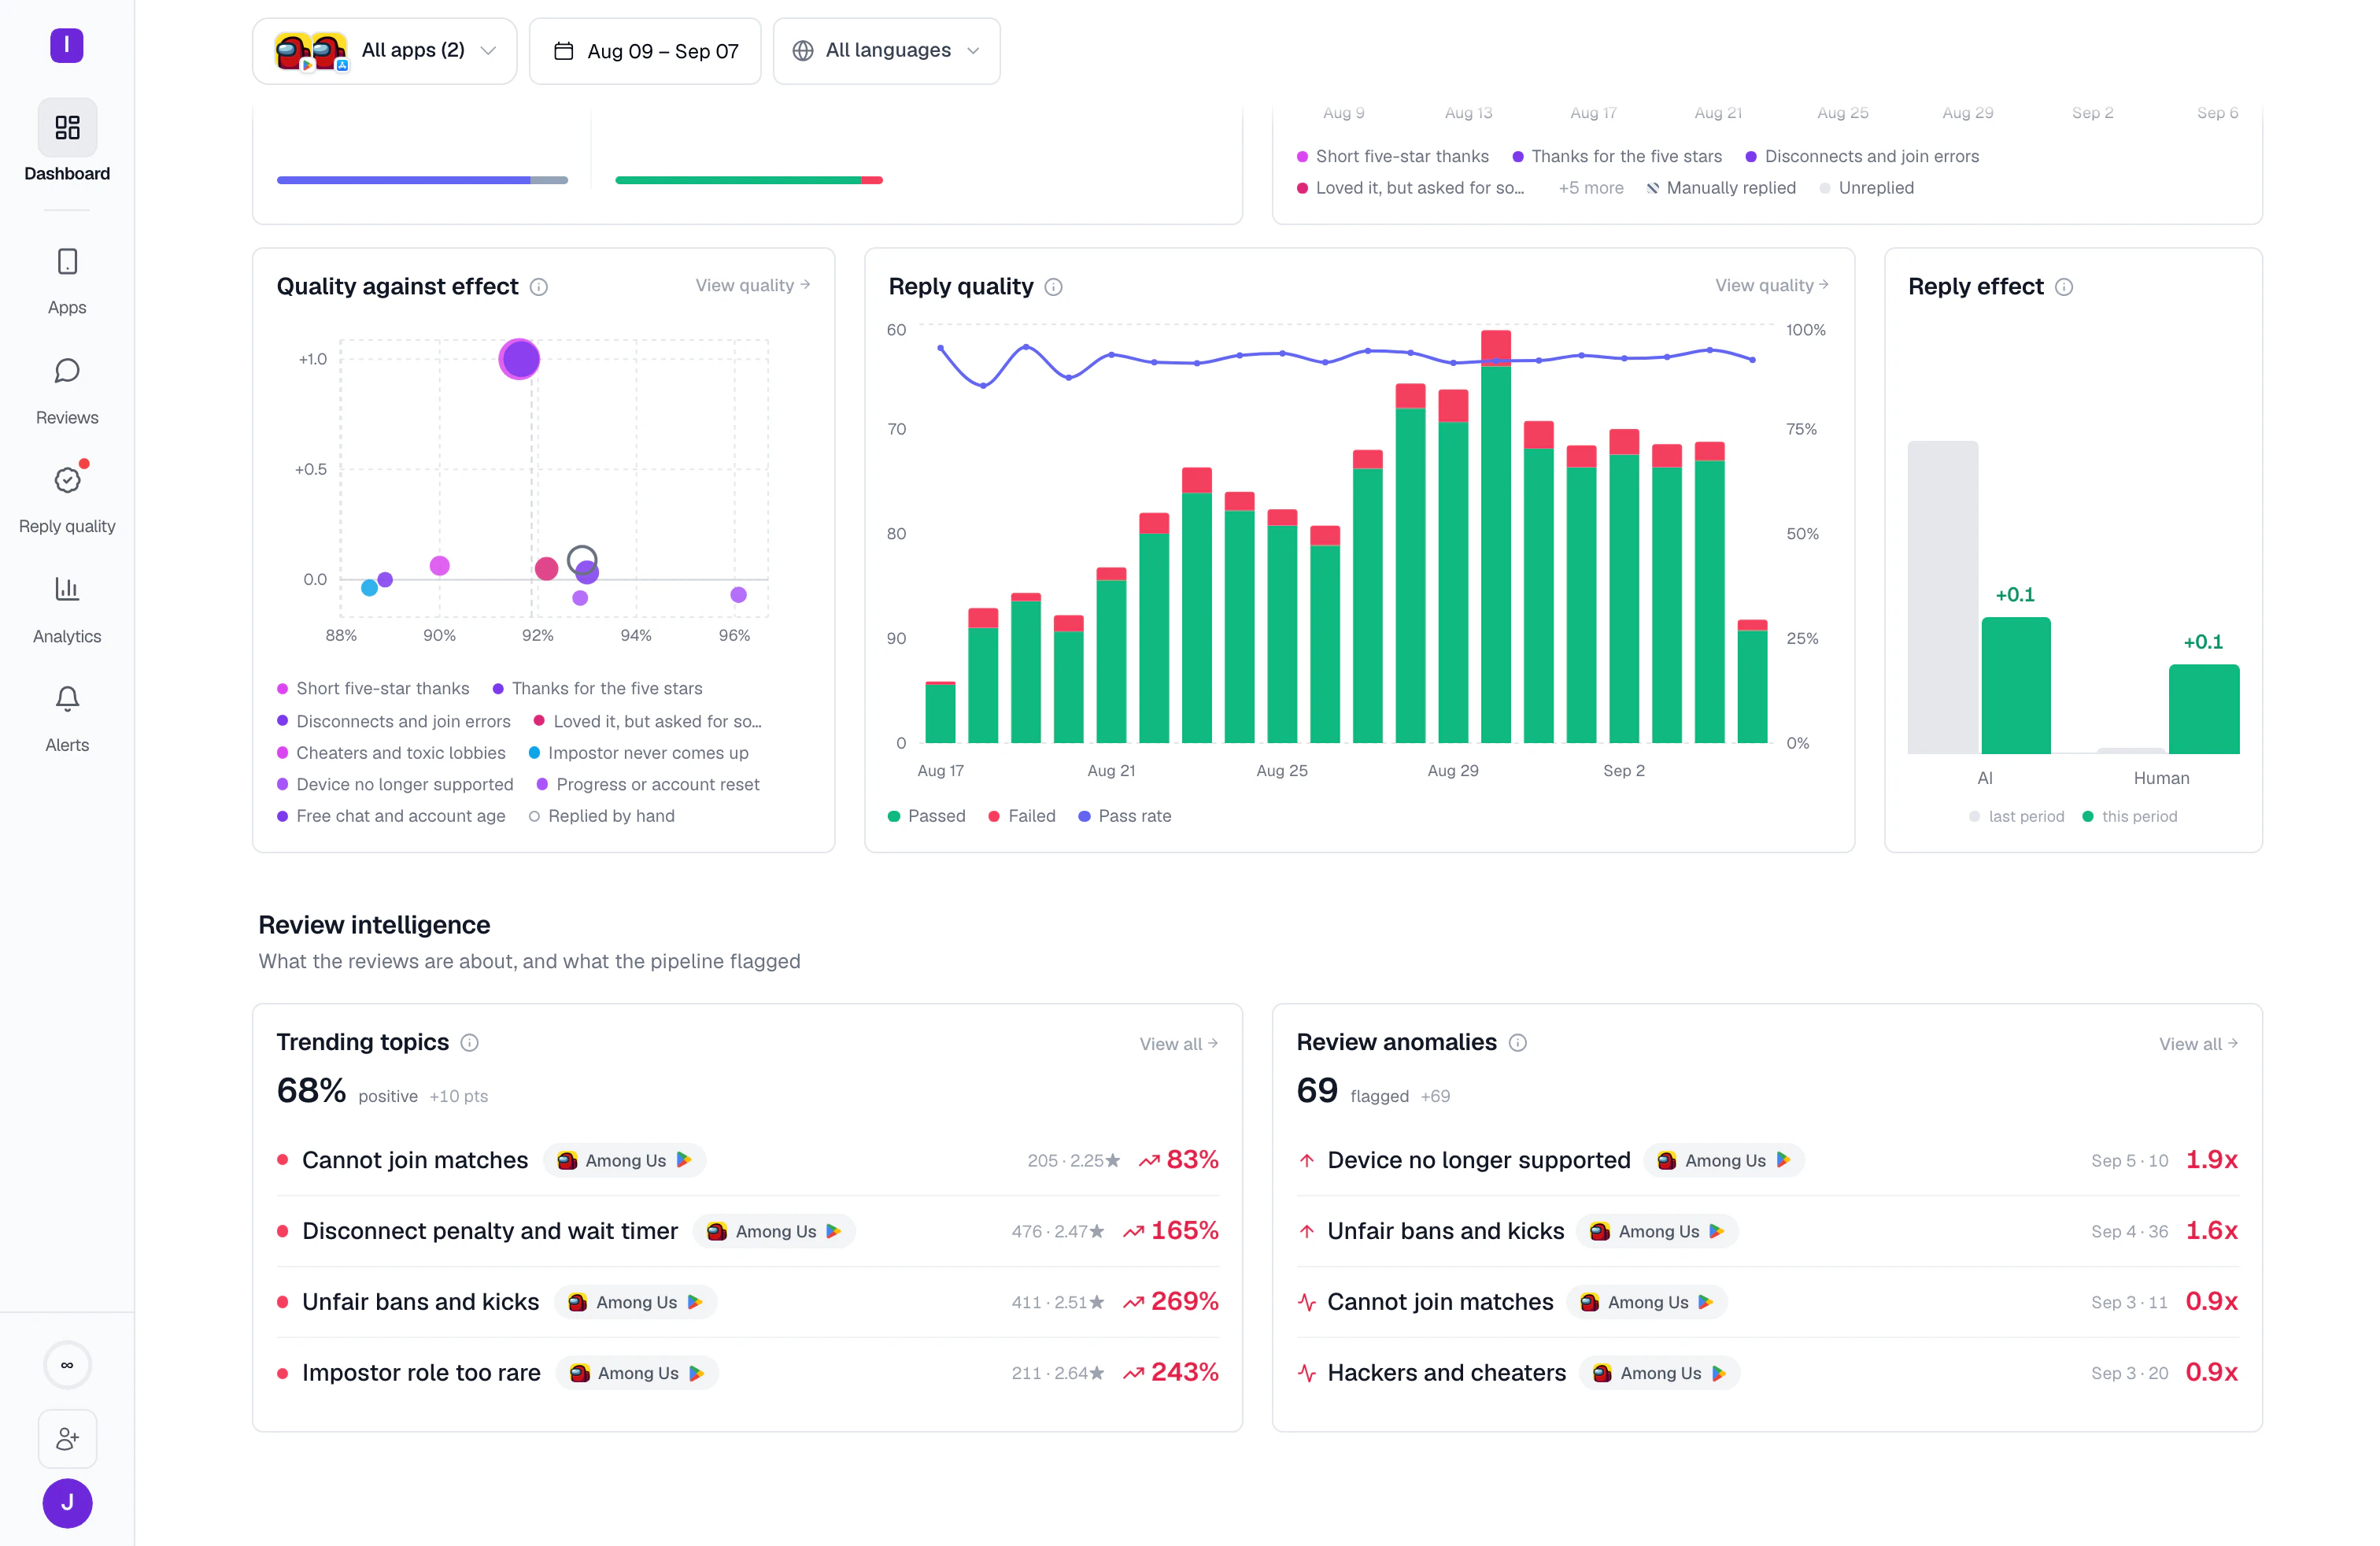Click the green and red progress bar
The image size is (2380, 1546).
pyautogui.click(x=749, y=180)
